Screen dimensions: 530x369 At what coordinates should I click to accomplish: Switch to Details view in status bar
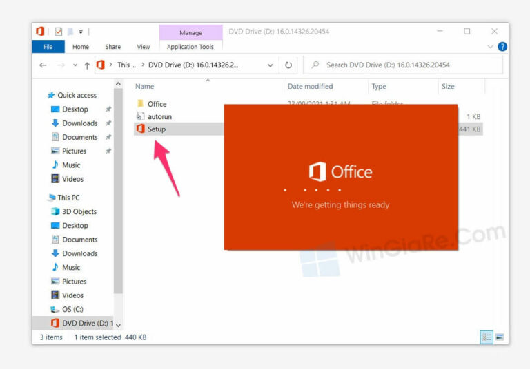click(487, 337)
